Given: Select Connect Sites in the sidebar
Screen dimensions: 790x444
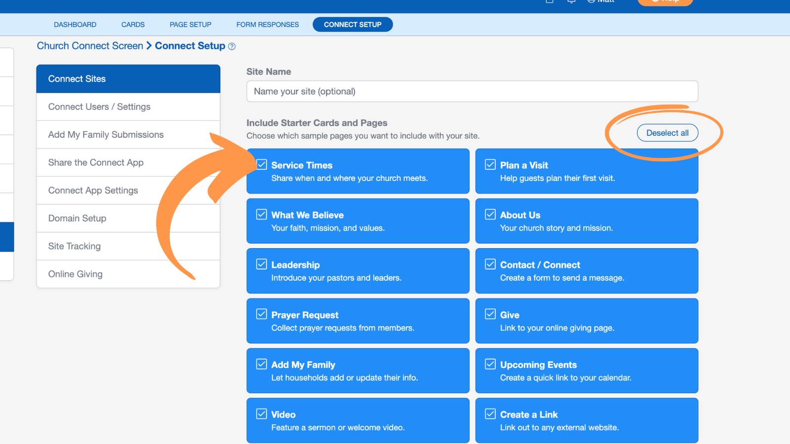Looking at the screenshot, I should coord(128,79).
